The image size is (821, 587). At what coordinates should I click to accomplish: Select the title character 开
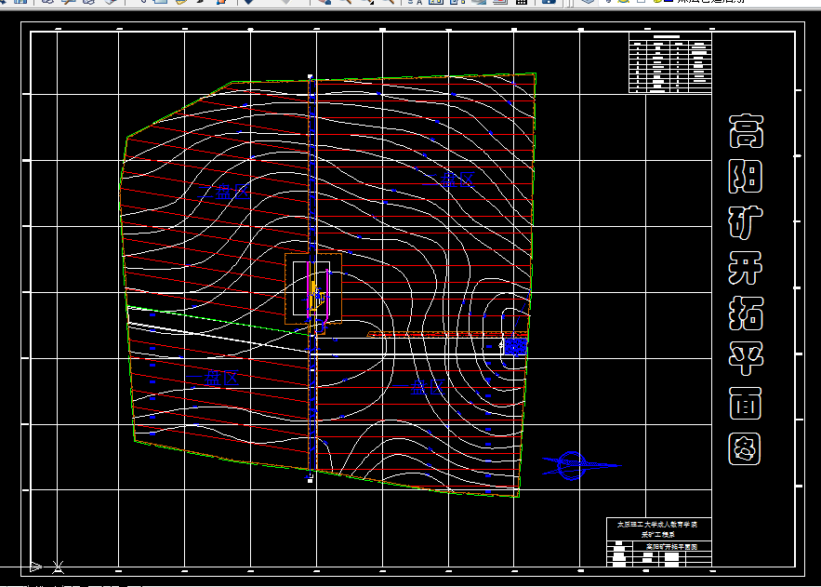746,268
